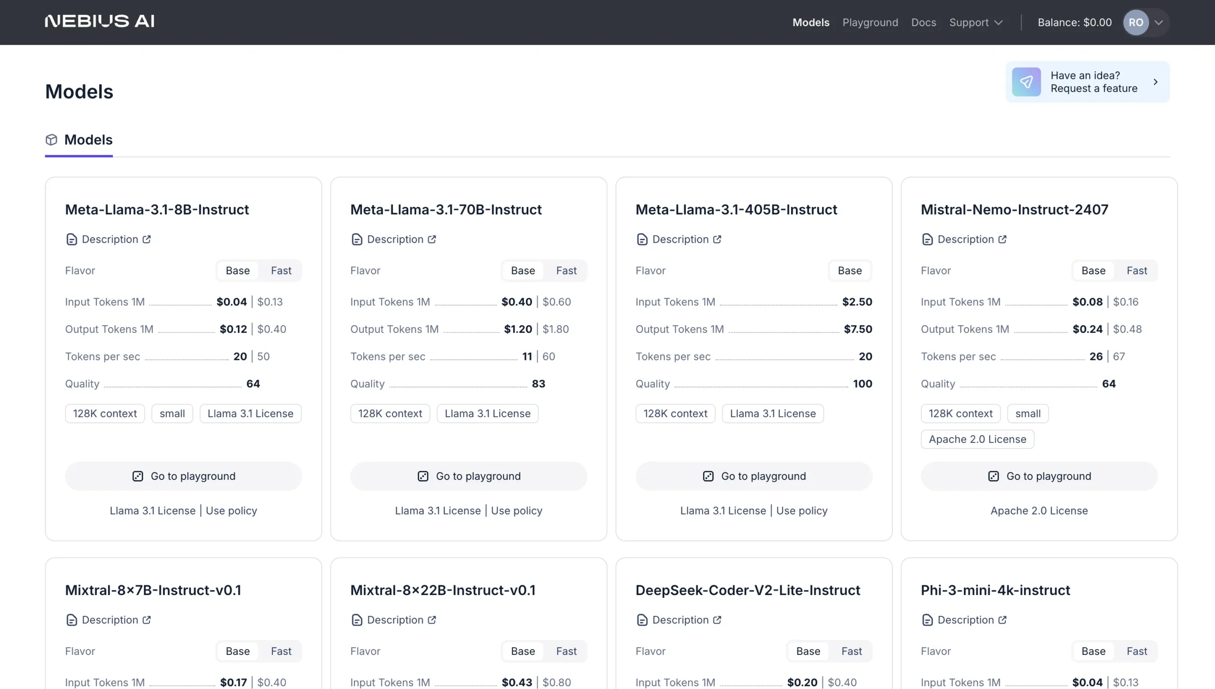
Task: Select Fast flavor for Mixtral-8x22B-Instruct-v0.1
Action: pos(566,652)
